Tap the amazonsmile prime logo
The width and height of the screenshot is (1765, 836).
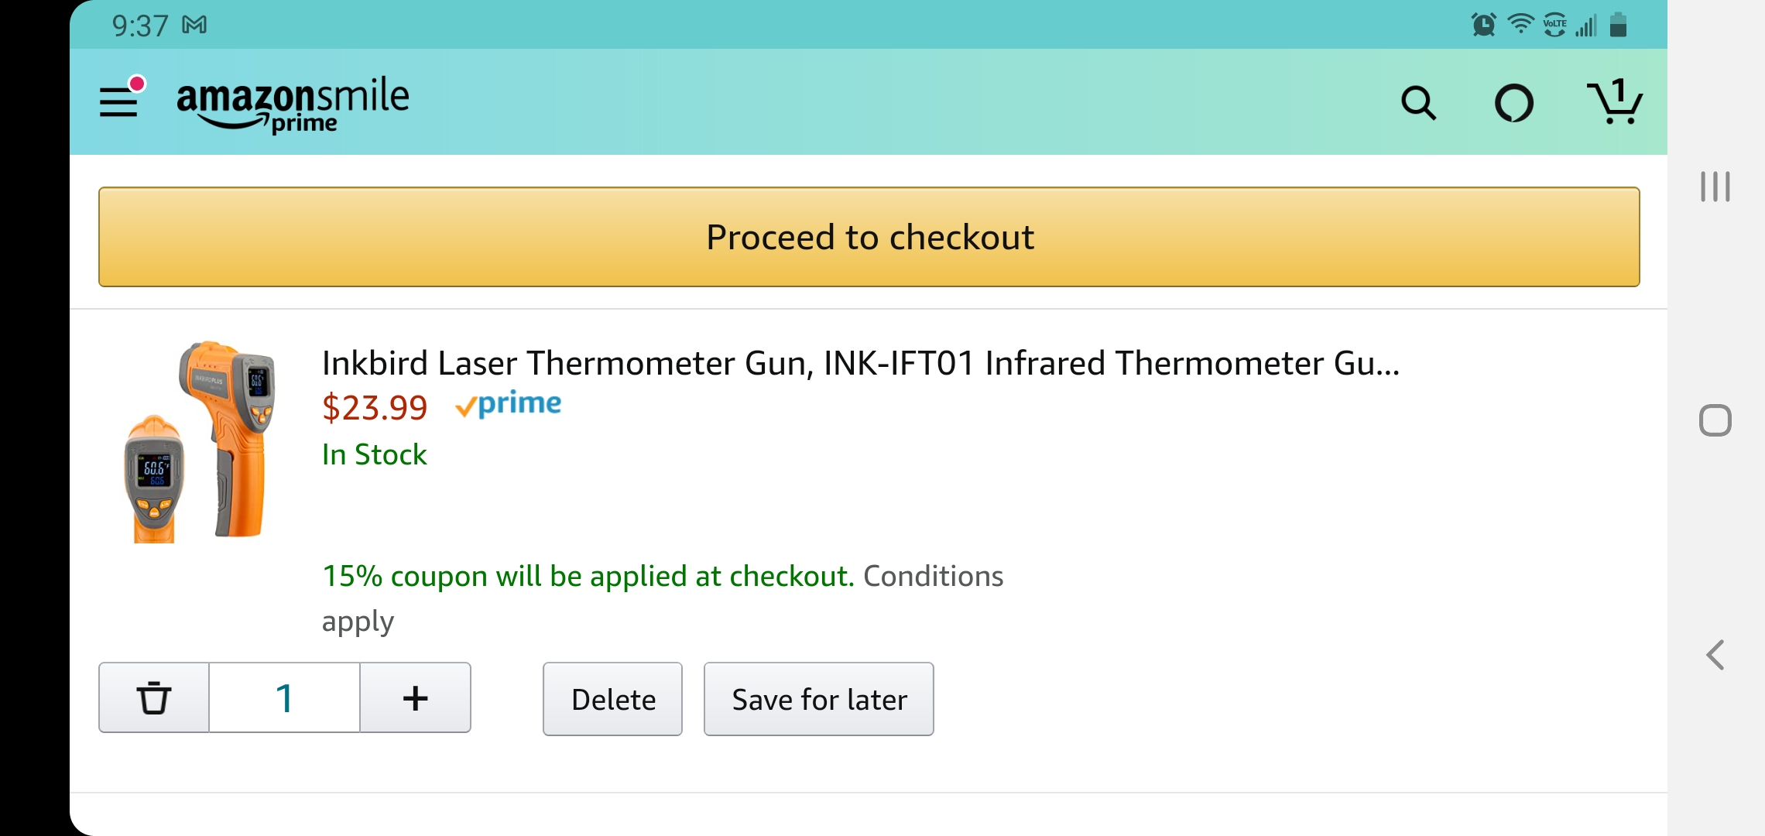tap(293, 104)
